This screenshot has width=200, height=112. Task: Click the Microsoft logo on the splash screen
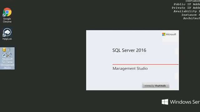pos(169,34)
